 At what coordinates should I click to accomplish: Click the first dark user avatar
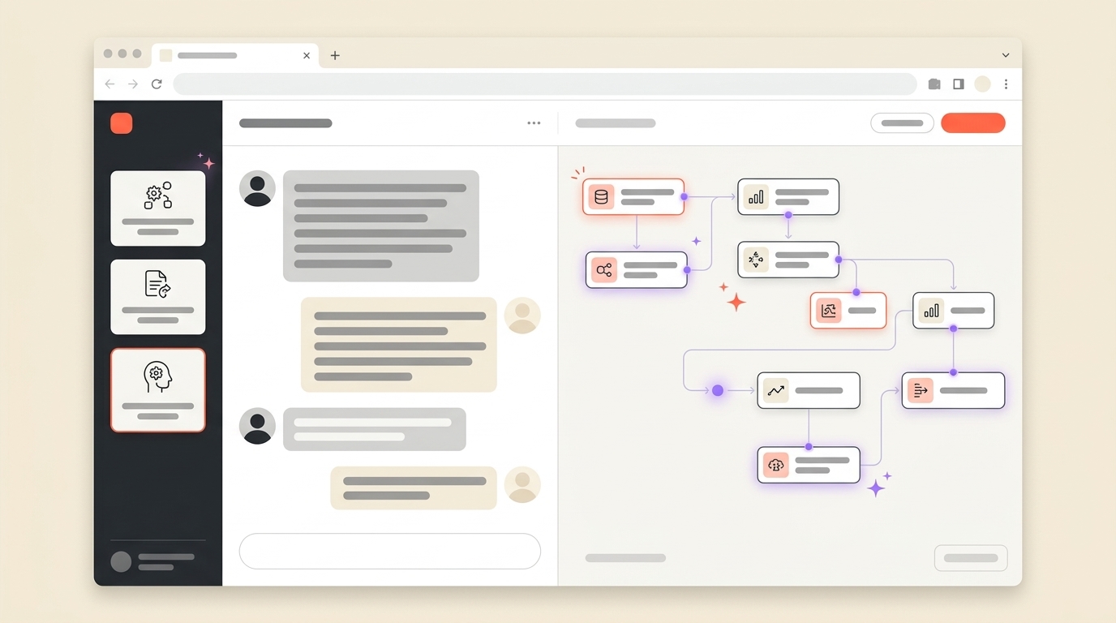click(257, 189)
